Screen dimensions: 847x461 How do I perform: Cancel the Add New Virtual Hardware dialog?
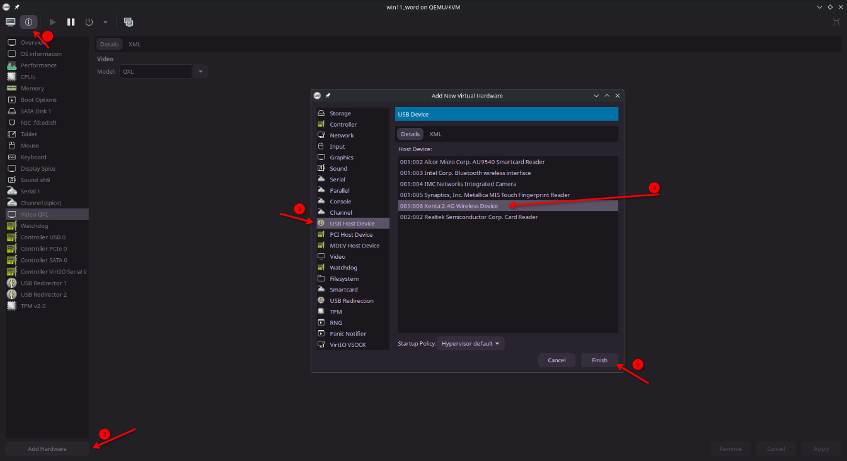click(556, 360)
